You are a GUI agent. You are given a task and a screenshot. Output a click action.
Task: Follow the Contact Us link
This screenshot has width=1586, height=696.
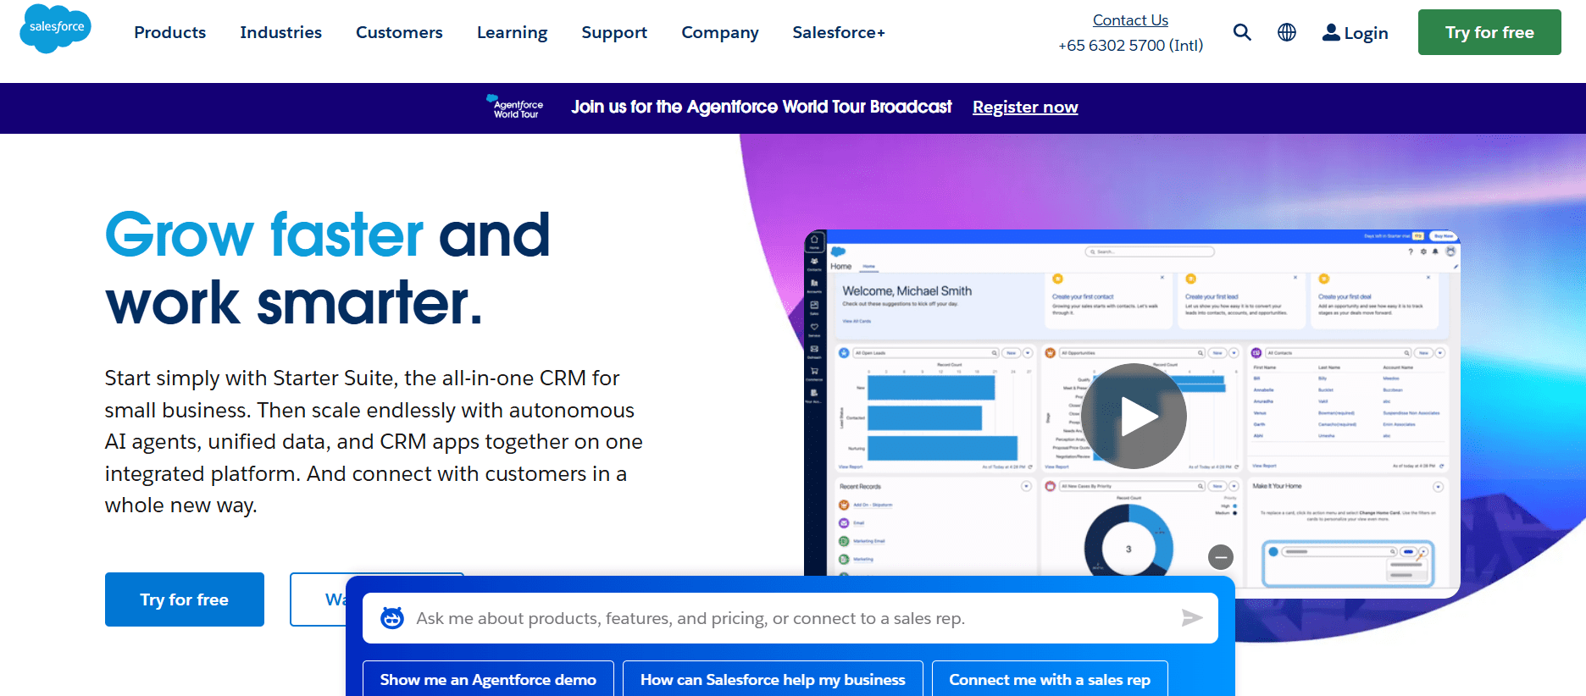pos(1130,20)
